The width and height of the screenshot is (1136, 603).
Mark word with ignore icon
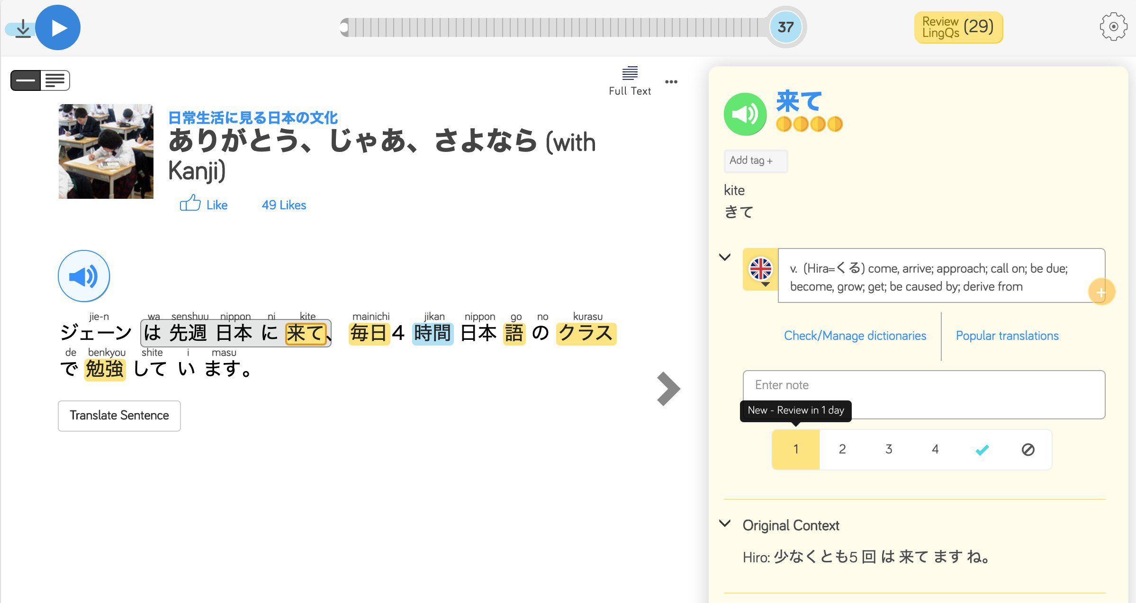pos(1028,450)
